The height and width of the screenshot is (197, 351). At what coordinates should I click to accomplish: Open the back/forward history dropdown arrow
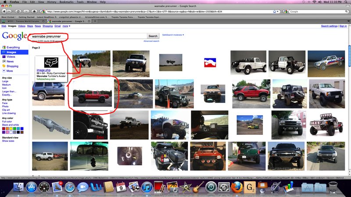click(x=12, y=11)
